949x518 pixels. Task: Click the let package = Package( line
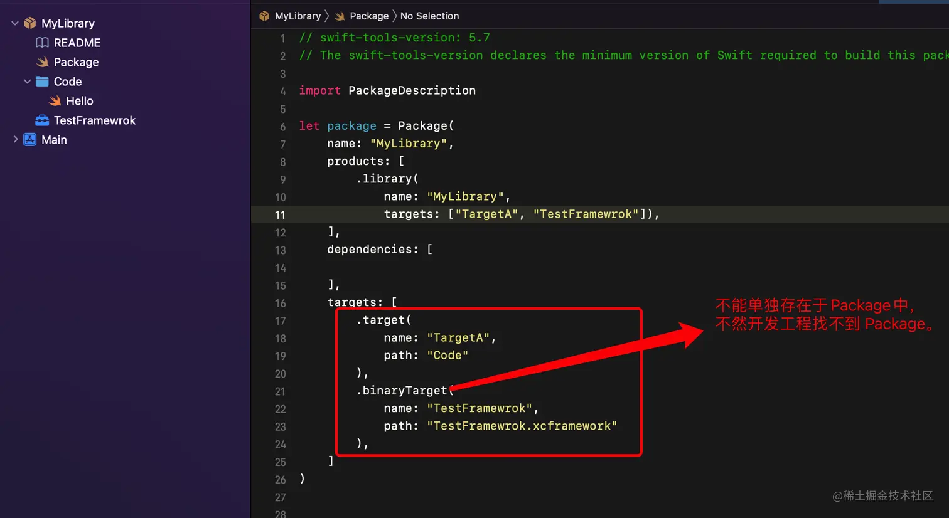pos(377,125)
